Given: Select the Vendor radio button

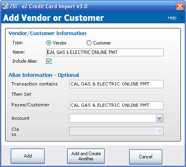Looking at the screenshot, I should 49,43.
